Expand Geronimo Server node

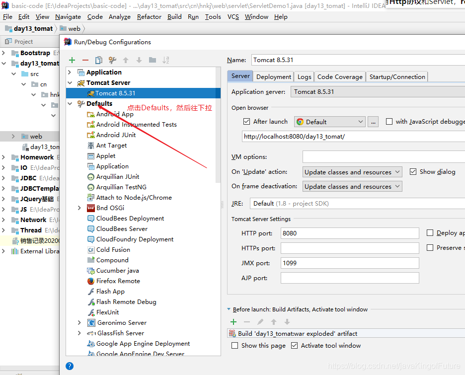79,322
